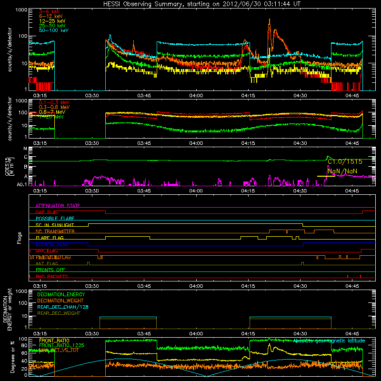Click the FRONT_RATIO_1225 legend label
The image size is (381, 381).
pyautogui.click(x=61, y=345)
